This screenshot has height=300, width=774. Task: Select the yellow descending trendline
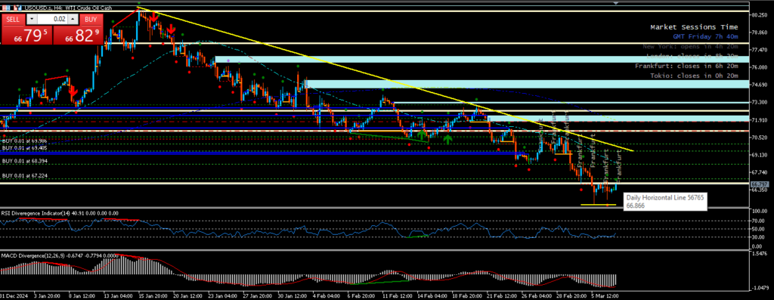(x=385, y=79)
